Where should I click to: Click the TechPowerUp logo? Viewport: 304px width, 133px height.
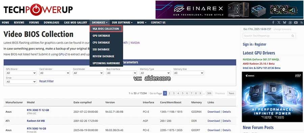(38, 10)
